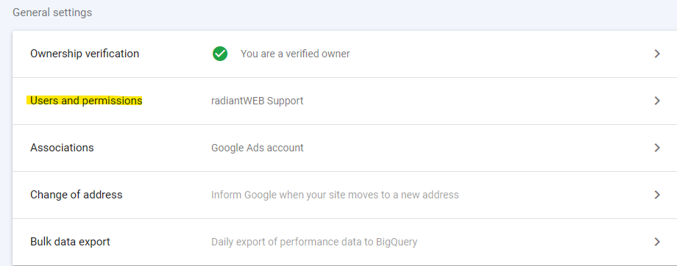Screen dimensions: 677x266
Task: Select the Ownership verification label
Action: point(85,54)
